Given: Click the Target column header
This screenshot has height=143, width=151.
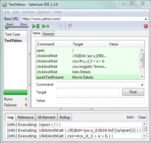Looking at the screenshot, I should tap(90, 44).
